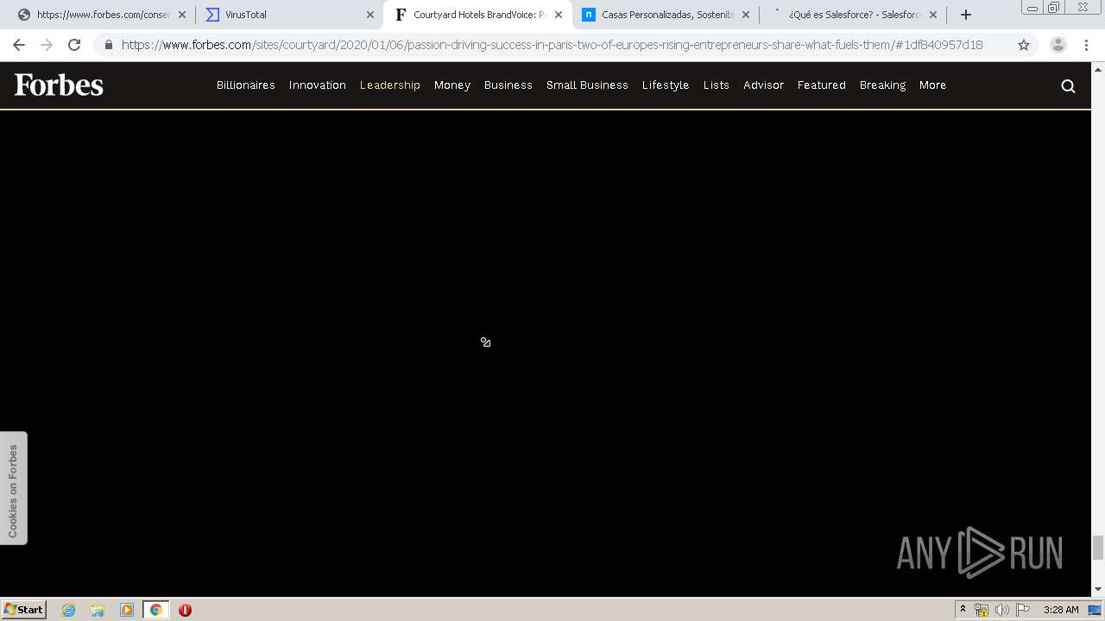1105x621 pixels.
Task: Open the Lifestyle section
Action: point(666,85)
